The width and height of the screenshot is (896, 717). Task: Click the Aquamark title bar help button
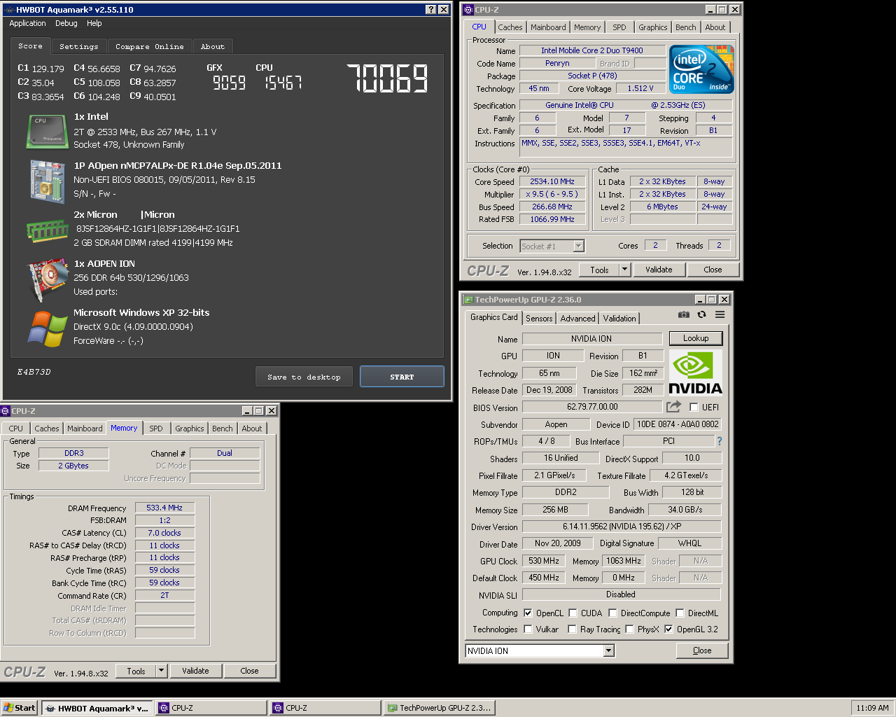pos(431,10)
